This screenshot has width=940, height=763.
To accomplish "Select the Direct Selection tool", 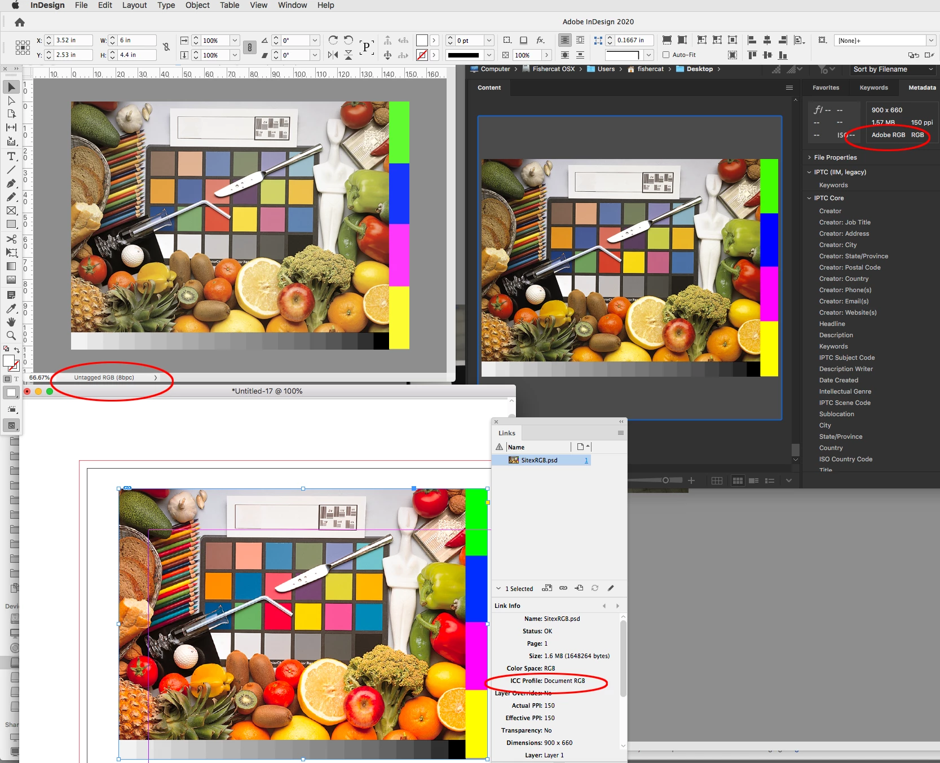I will pos(11,101).
